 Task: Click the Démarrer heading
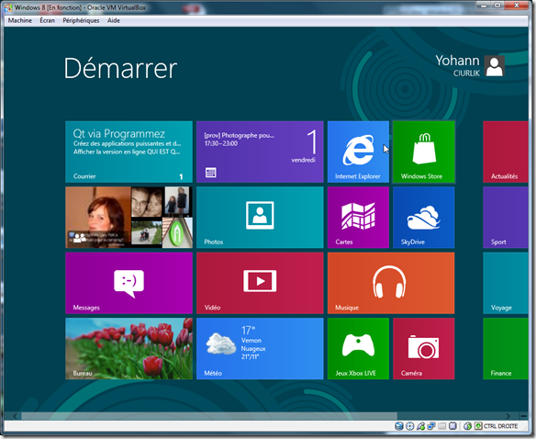tap(120, 69)
